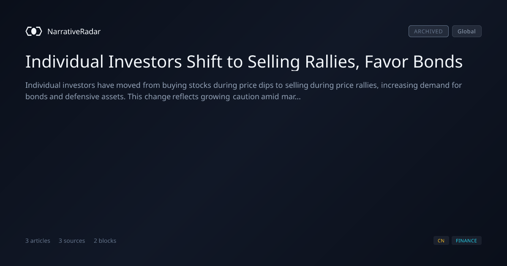The height and width of the screenshot is (266, 507).
Task: Click the NarrativeRadar logo icon
Action: click(34, 31)
